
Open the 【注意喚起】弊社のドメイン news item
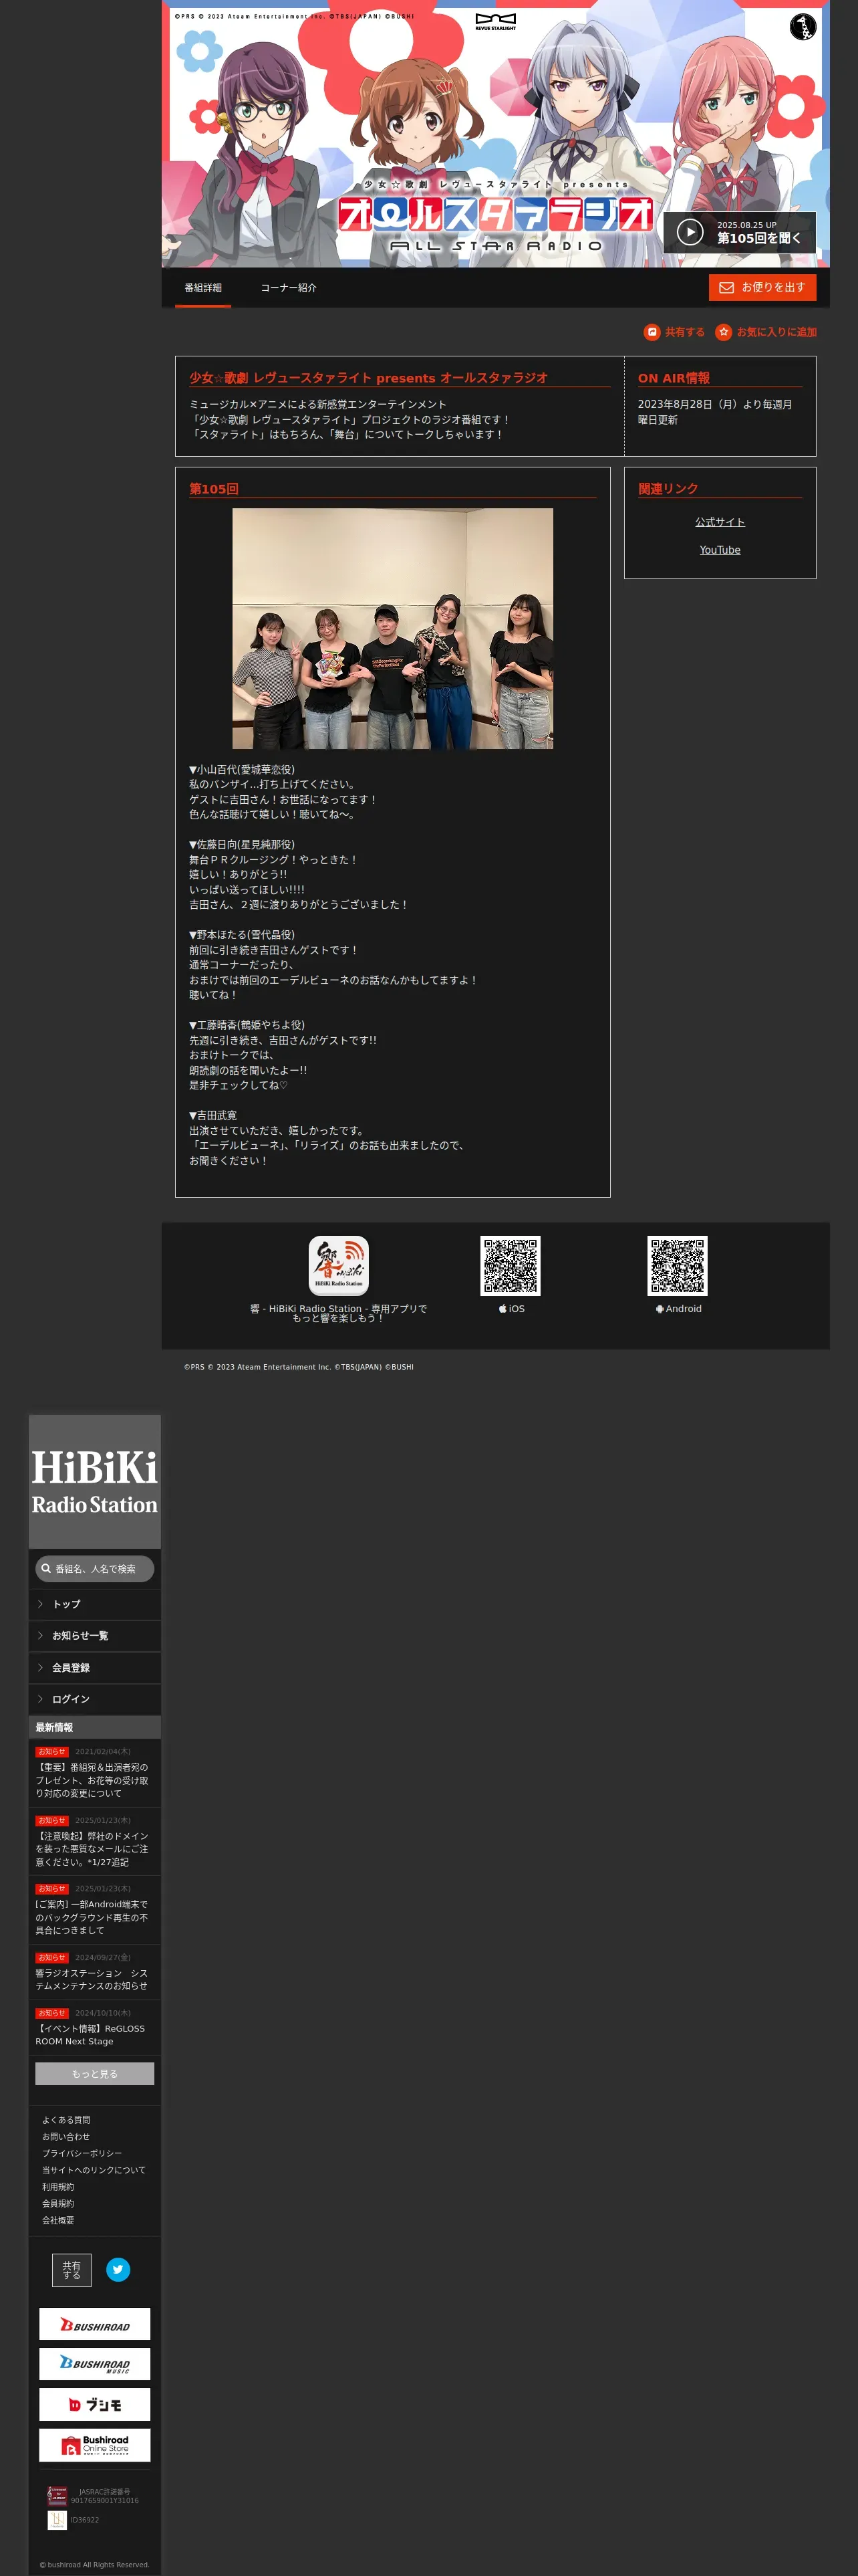click(95, 1842)
